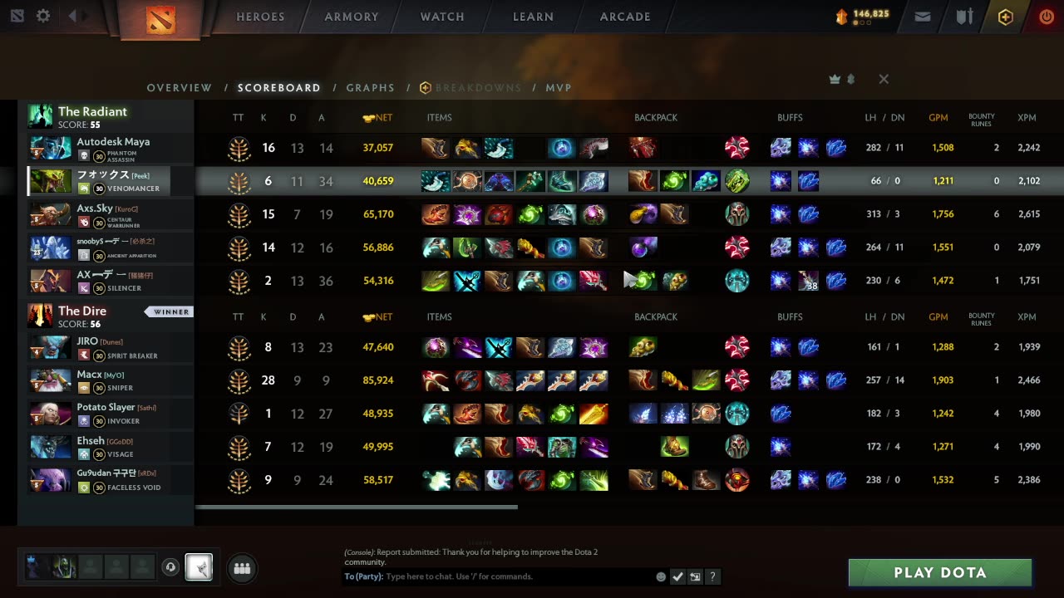The height and width of the screenshot is (598, 1064).
Task: Click the red power quit icon
Action: (x=1047, y=17)
